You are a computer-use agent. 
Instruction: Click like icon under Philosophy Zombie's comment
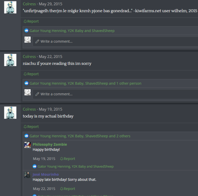coord(35,166)
